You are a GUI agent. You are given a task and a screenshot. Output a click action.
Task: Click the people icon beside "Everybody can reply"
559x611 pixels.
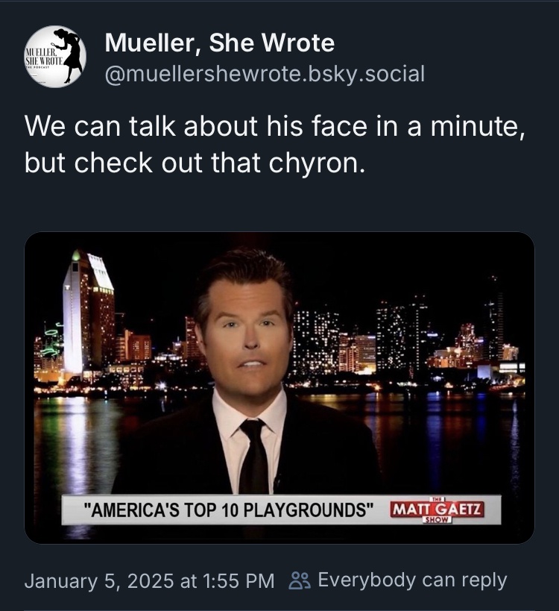(x=298, y=580)
